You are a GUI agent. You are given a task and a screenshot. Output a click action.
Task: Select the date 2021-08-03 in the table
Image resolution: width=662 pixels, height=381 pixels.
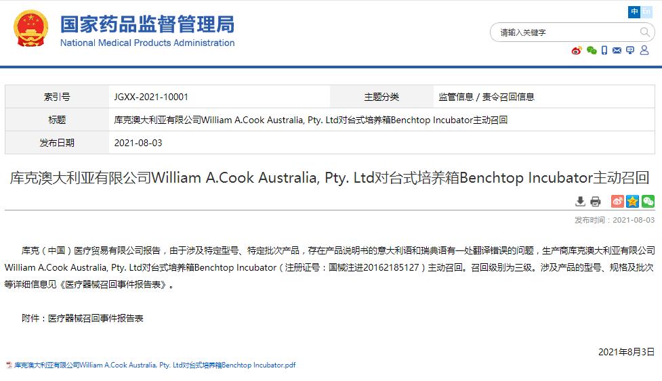coord(138,143)
